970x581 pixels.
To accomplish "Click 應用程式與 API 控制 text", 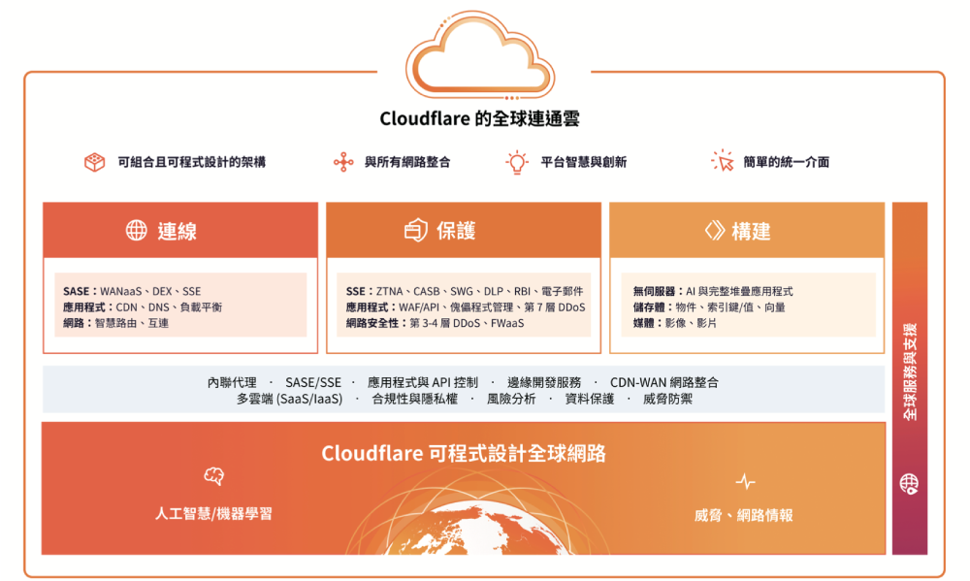I will 423,382.
